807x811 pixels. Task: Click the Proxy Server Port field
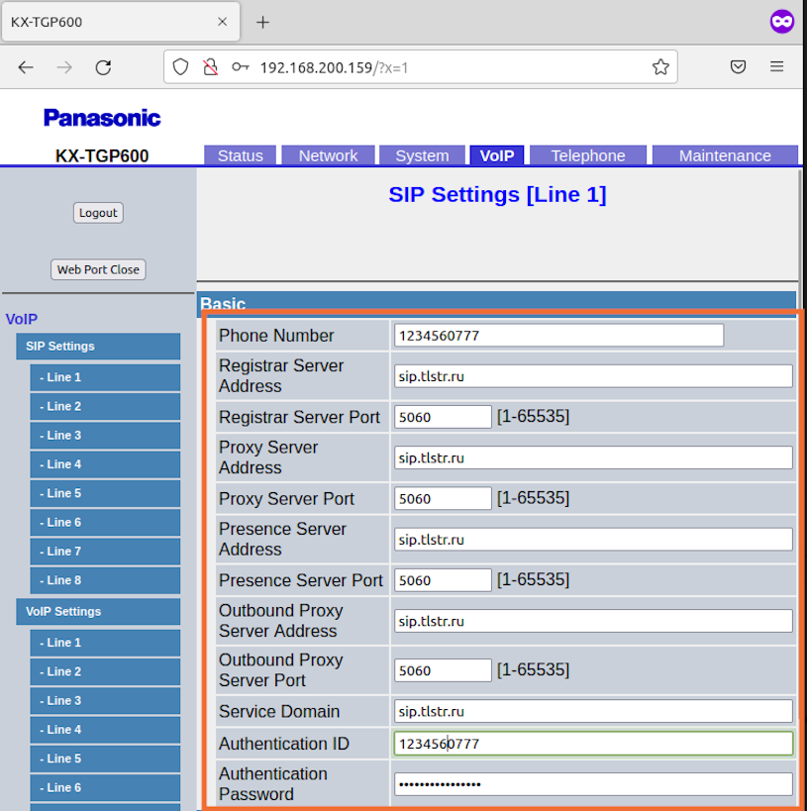pos(443,499)
